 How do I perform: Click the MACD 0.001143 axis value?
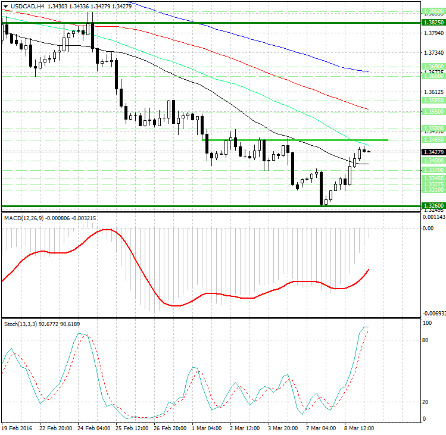[434, 217]
